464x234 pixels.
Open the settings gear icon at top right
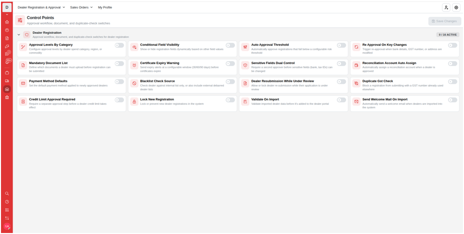(456, 7)
